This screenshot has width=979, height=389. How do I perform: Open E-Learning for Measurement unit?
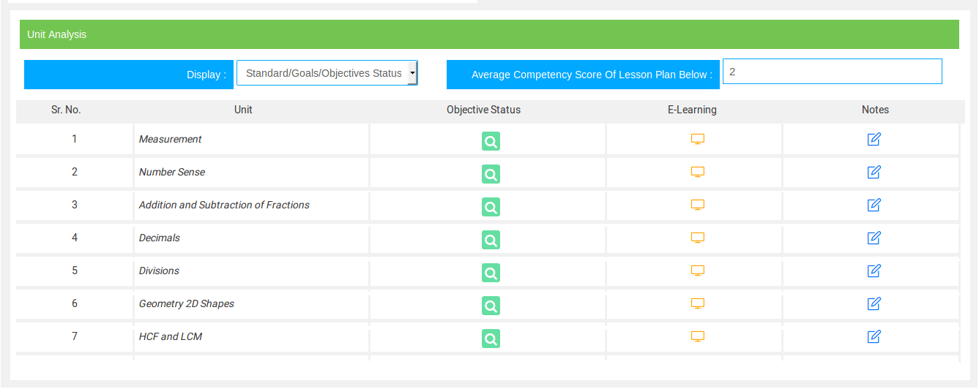pyautogui.click(x=698, y=139)
